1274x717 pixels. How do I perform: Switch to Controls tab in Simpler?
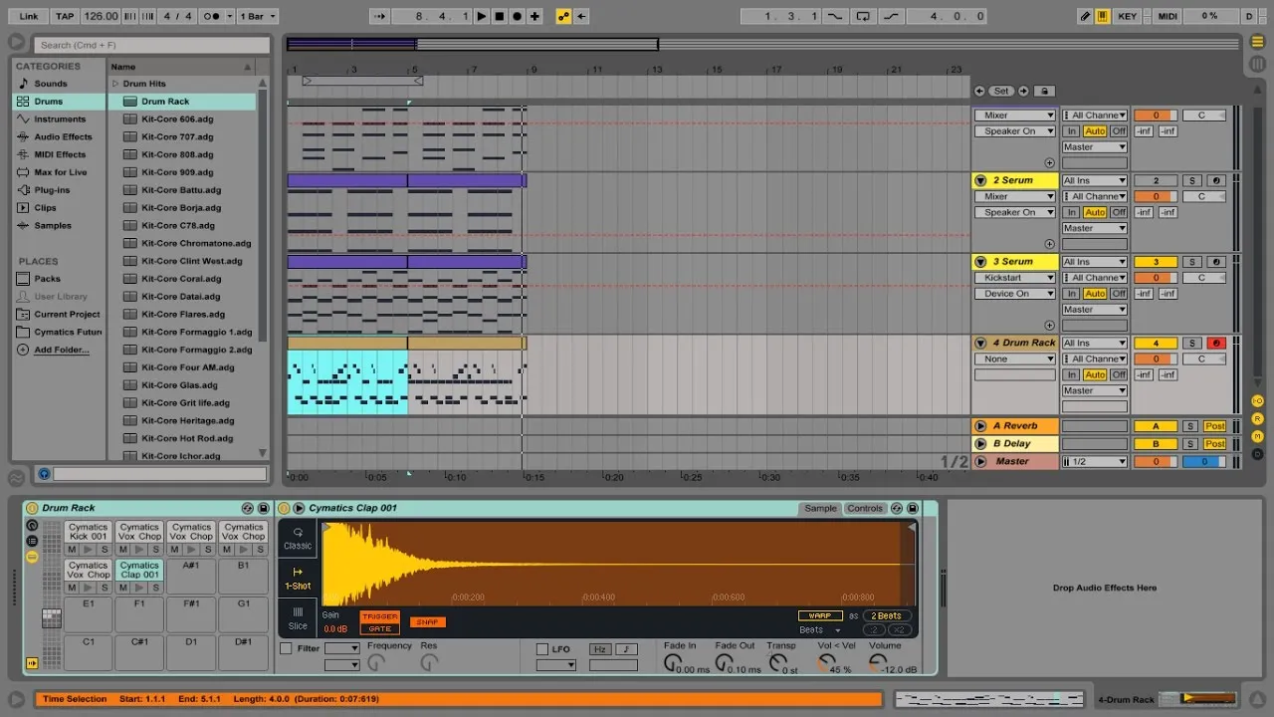point(865,508)
